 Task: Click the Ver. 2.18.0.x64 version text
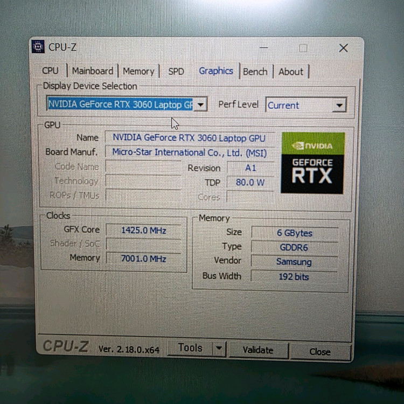[129, 350]
